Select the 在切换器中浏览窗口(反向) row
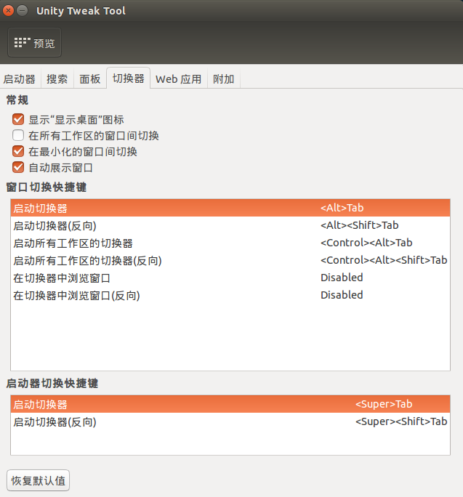The image size is (463, 497). point(230,295)
